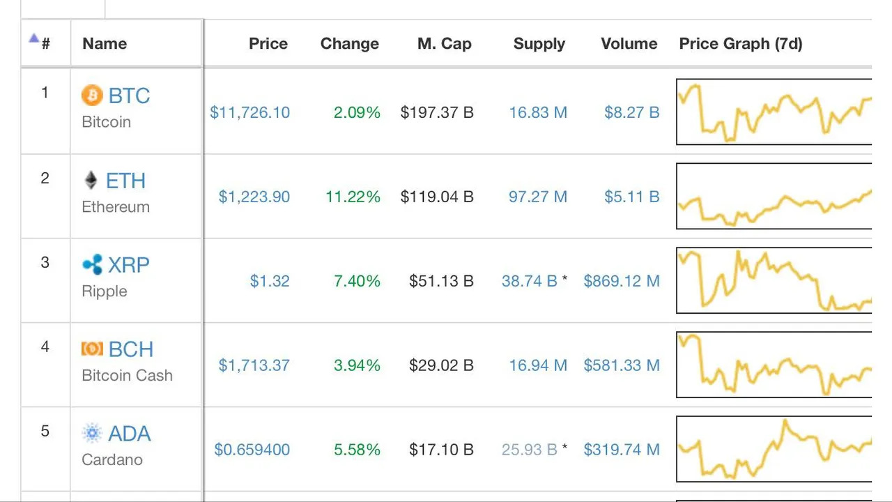Click the Ethereum diamond icon
This screenshot has width=892, height=502.
[x=91, y=181]
